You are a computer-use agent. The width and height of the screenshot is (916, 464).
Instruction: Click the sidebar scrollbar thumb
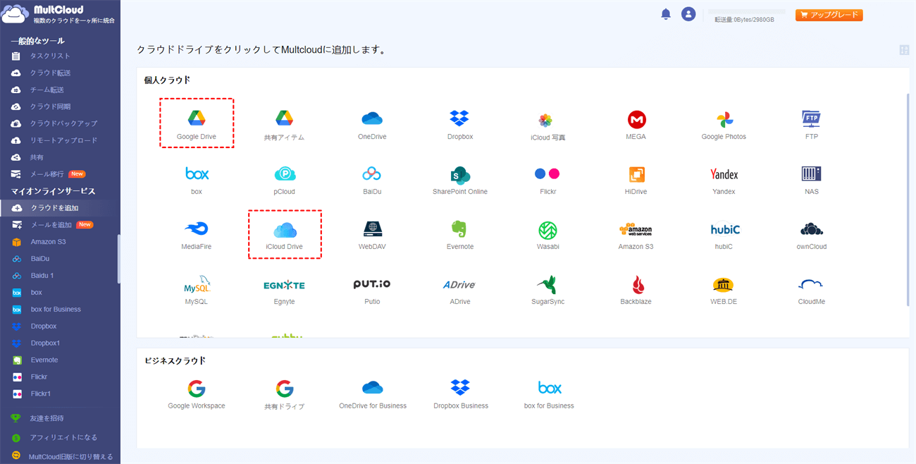tap(118, 259)
